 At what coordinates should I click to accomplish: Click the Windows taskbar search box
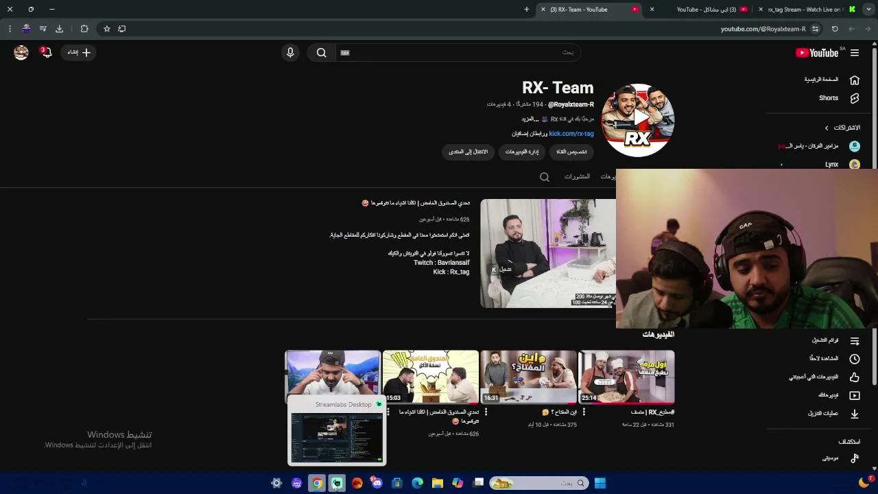538,483
